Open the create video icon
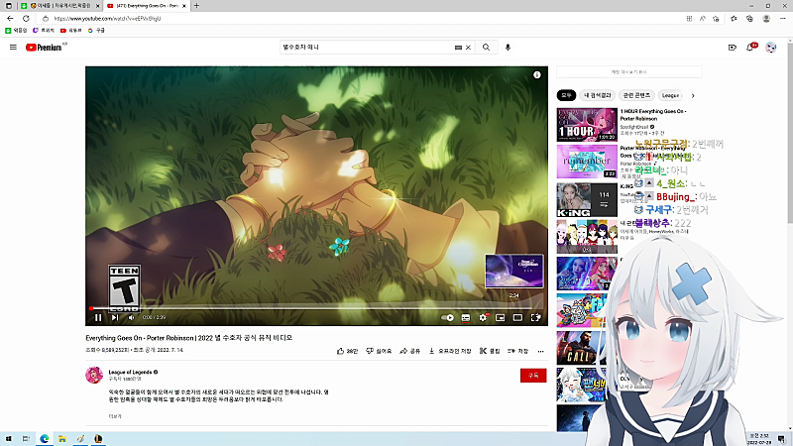Viewport: 793px width, 446px height. 733,47
